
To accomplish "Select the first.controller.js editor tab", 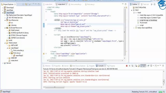I will (x=75, y=4).
